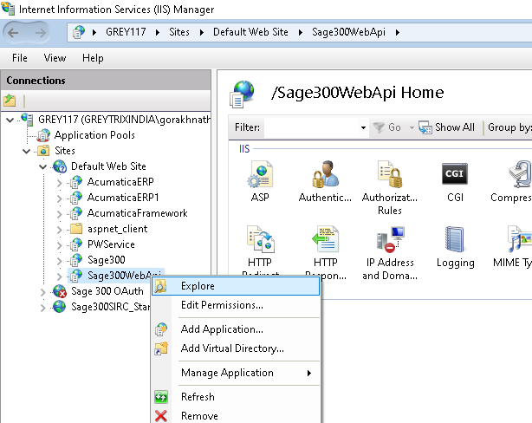Click the Go filter button

click(x=387, y=127)
